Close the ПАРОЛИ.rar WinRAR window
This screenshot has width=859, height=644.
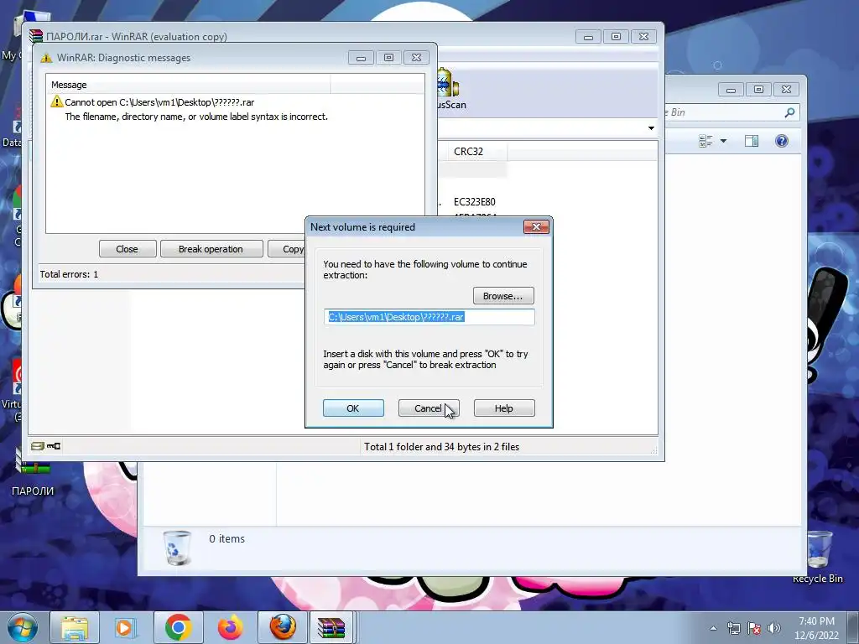pyautogui.click(x=643, y=37)
